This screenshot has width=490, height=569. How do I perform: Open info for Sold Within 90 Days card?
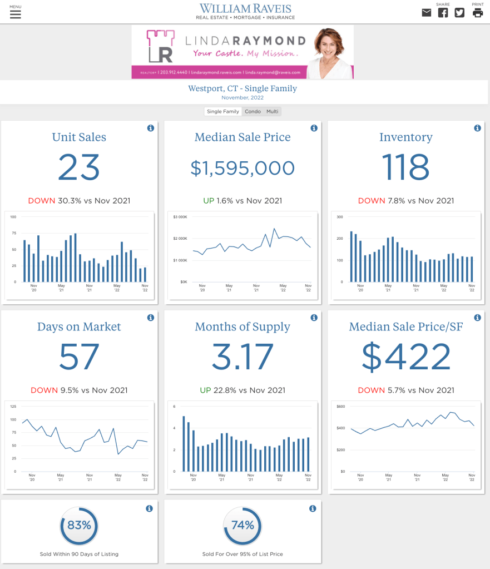[149, 508]
